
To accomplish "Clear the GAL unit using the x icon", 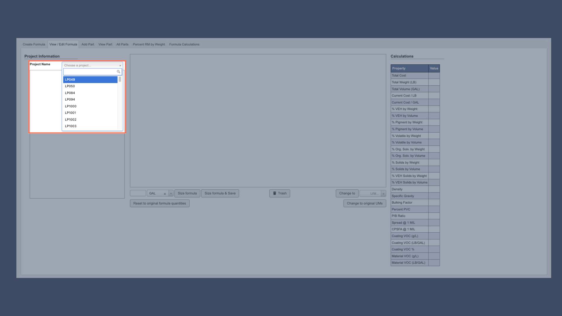I will point(165,193).
